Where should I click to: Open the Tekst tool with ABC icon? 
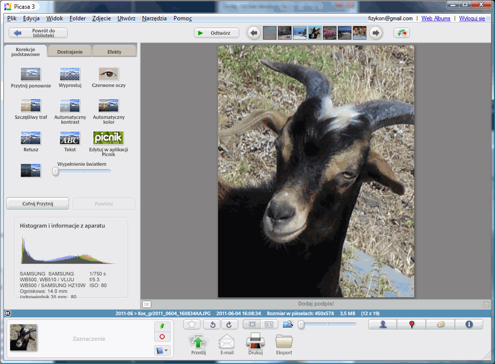(70, 138)
